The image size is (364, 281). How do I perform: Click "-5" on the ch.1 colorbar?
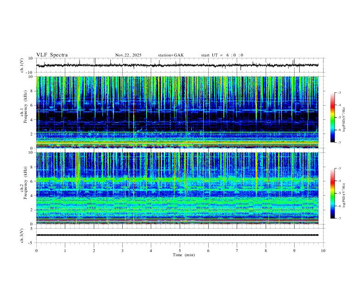(339, 118)
